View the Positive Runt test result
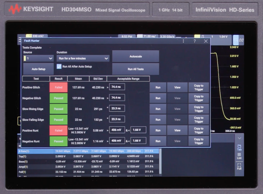The height and width of the screenshot is (194, 263). (x=177, y=130)
